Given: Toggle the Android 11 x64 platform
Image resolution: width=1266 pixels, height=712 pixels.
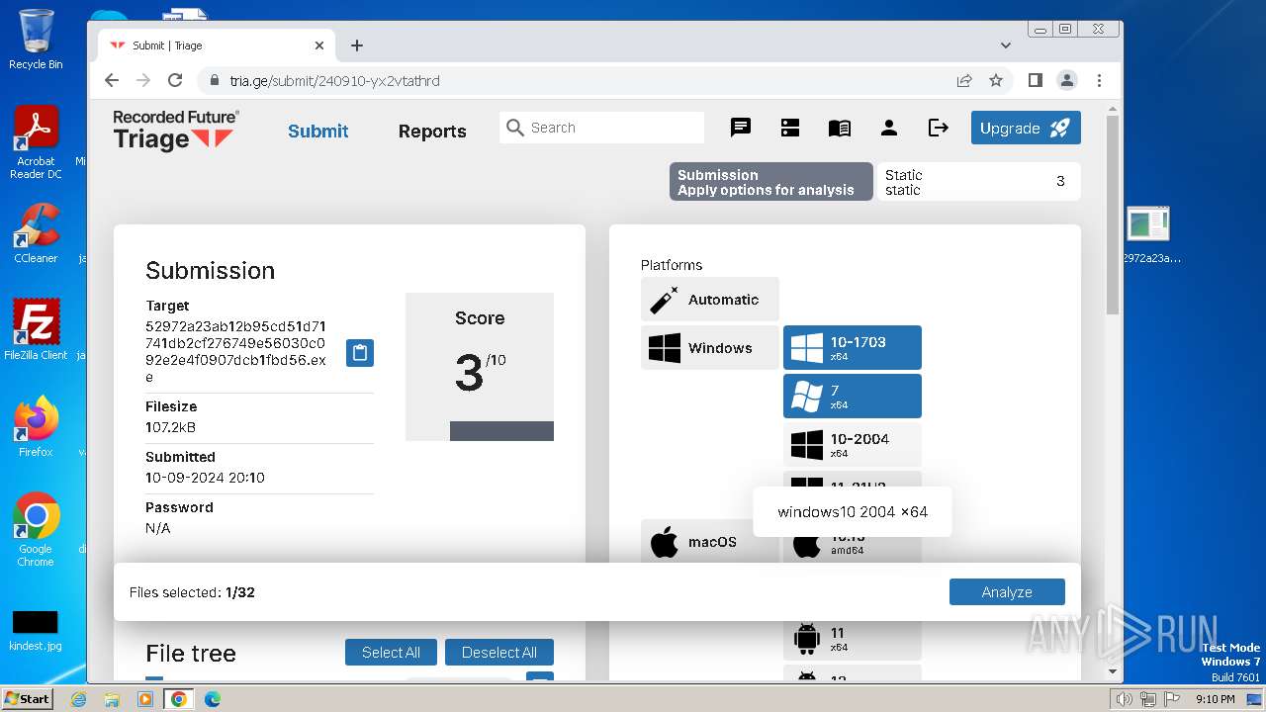Looking at the screenshot, I should coord(853,638).
